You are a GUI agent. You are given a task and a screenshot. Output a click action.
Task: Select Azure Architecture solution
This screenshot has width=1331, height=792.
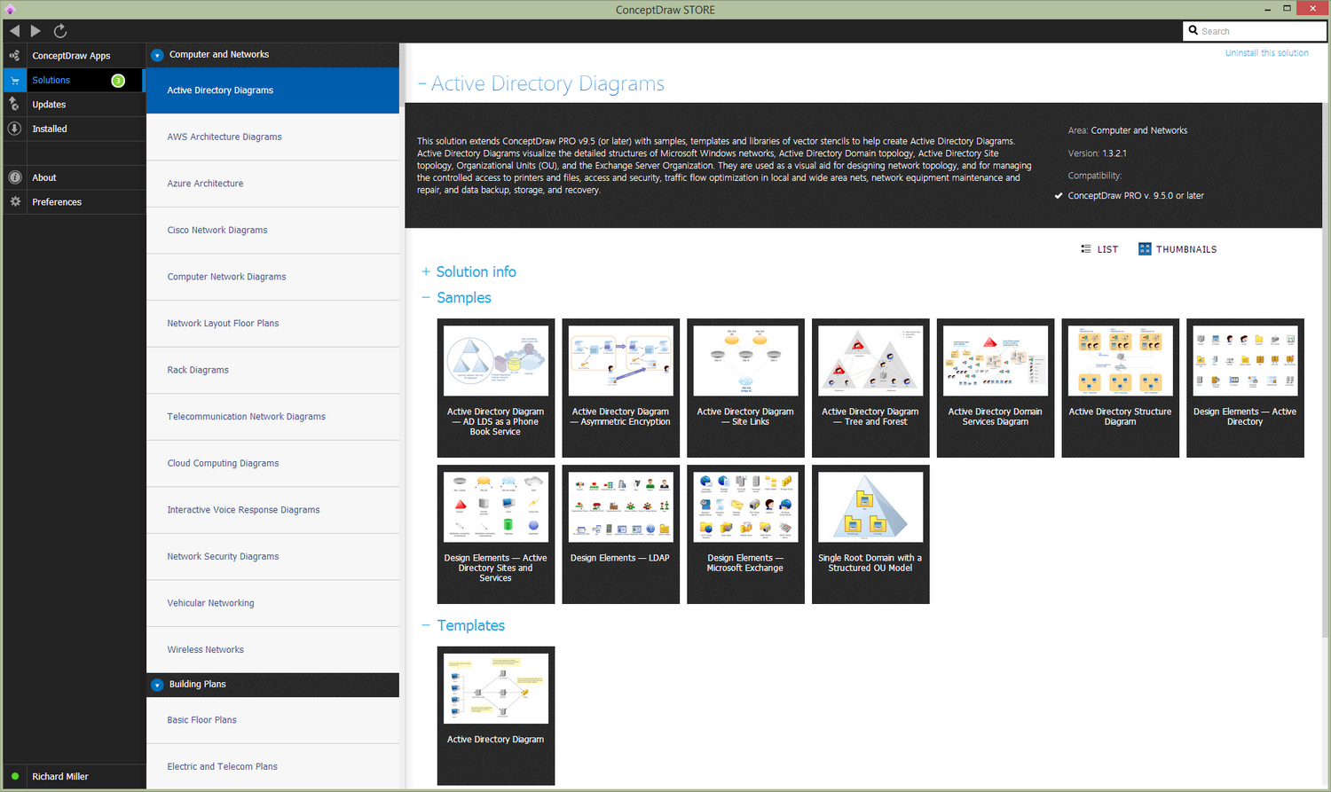(x=272, y=184)
